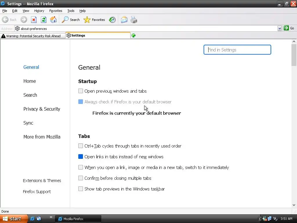This screenshot has width=297, height=223.
Task: Enable Confirm before closing multiple tabs
Action: 81,178
